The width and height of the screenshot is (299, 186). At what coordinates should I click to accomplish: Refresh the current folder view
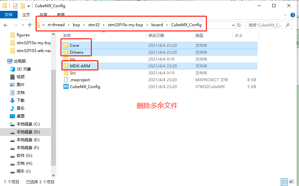pyautogui.click(x=239, y=25)
